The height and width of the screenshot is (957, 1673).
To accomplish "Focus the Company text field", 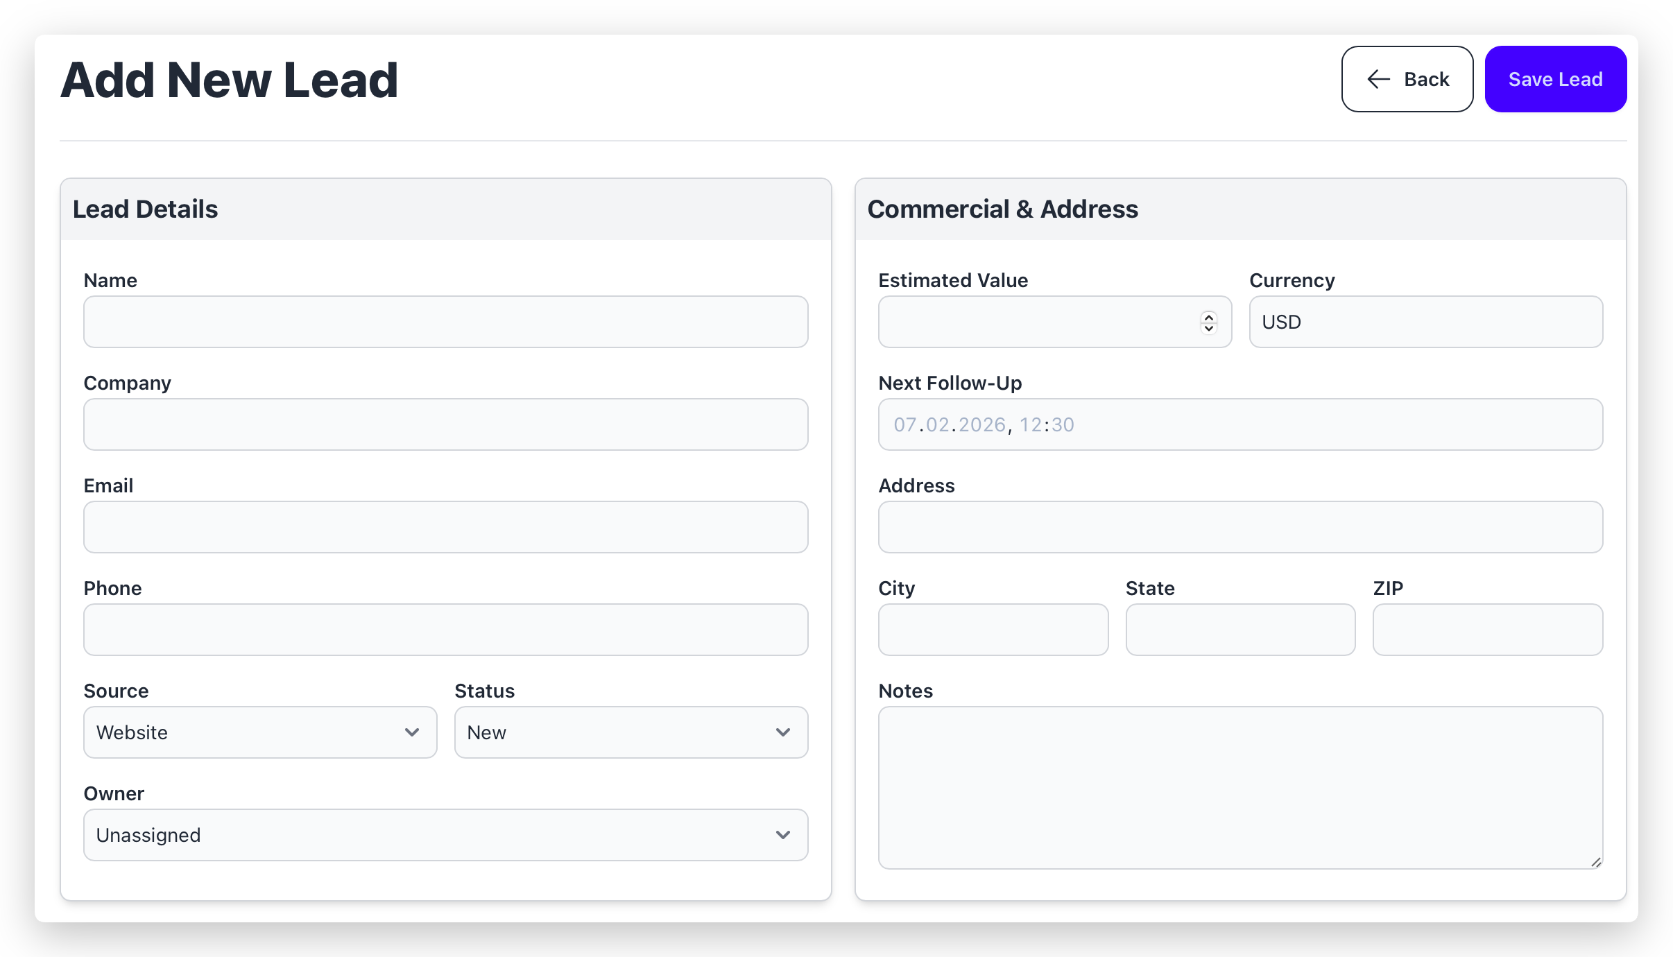I will point(445,424).
